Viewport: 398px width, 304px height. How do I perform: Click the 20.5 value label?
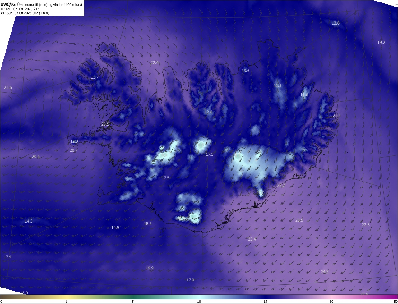tap(105, 124)
